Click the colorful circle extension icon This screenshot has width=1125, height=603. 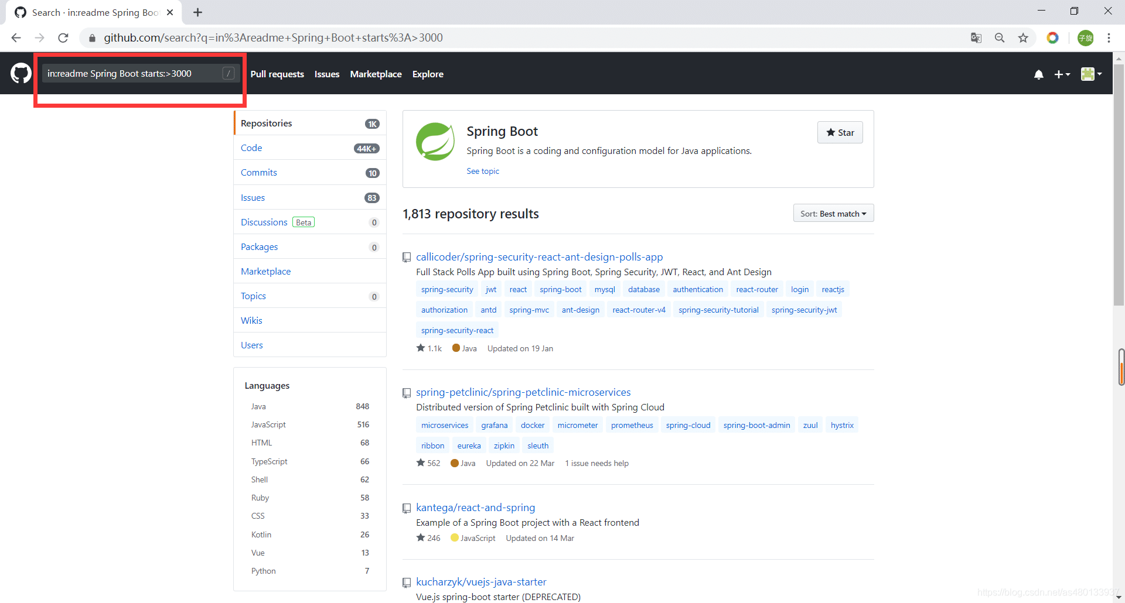point(1053,37)
